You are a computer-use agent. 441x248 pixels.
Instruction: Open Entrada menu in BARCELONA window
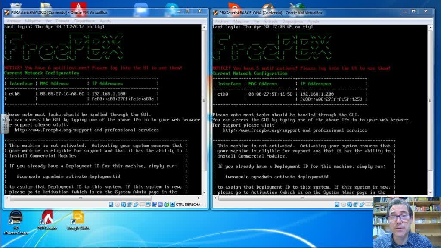(271, 21)
